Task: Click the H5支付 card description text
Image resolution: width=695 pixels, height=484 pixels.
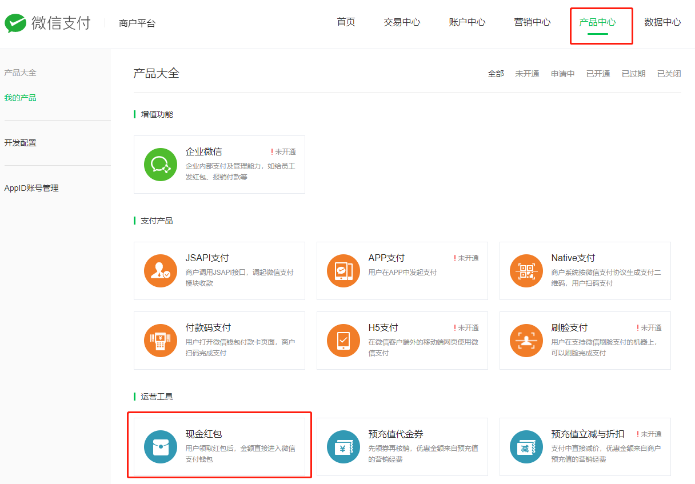Action: tap(423, 347)
